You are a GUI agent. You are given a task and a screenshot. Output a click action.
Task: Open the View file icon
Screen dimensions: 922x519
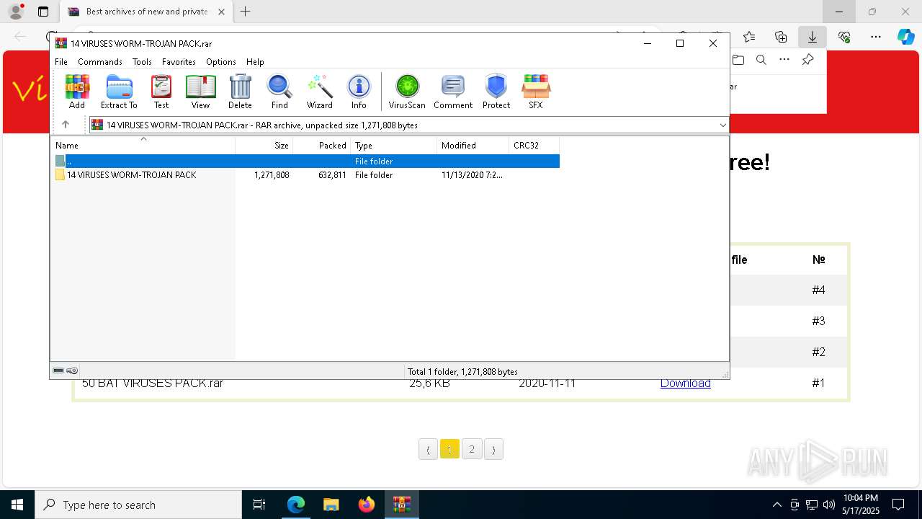[200, 92]
